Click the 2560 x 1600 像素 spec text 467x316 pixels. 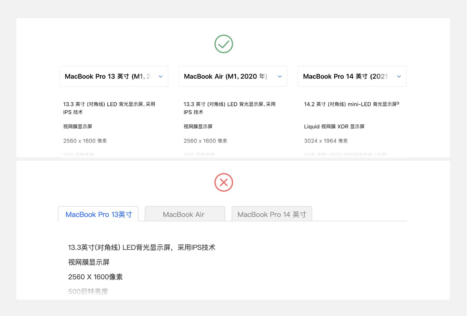click(85, 141)
